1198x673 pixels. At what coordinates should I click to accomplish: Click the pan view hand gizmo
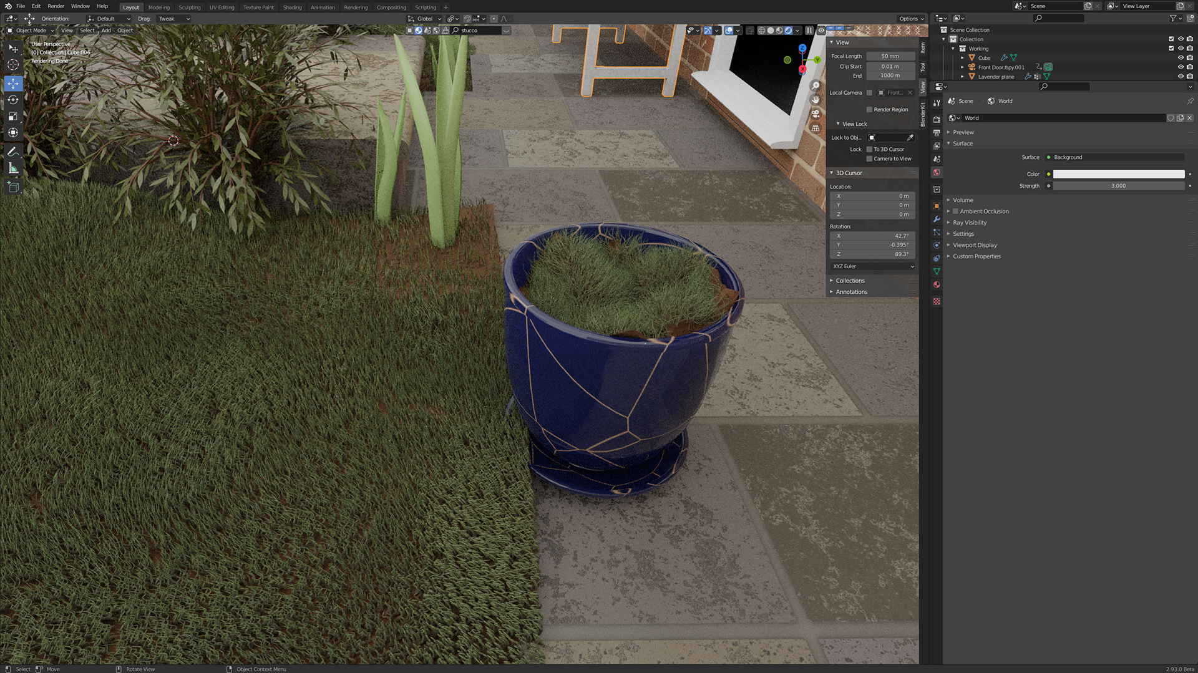click(x=815, y=100)
